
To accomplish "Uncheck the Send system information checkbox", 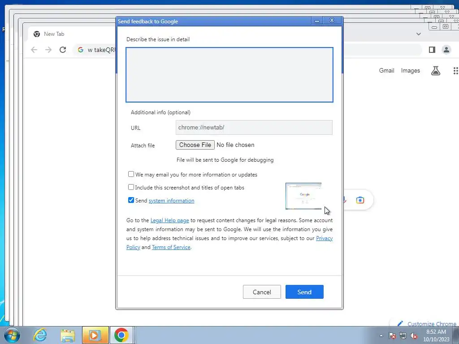I will (x=131, y=200).
